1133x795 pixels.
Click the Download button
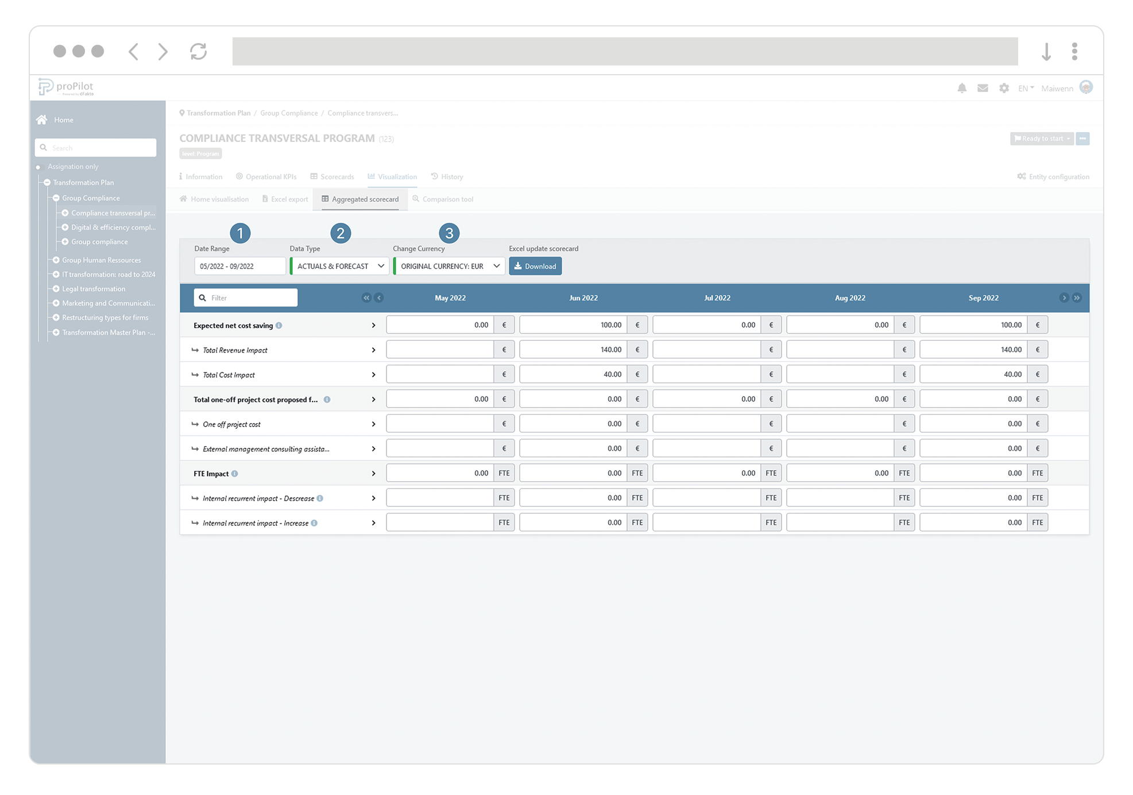pyautogui.click(x=535, y=266)
